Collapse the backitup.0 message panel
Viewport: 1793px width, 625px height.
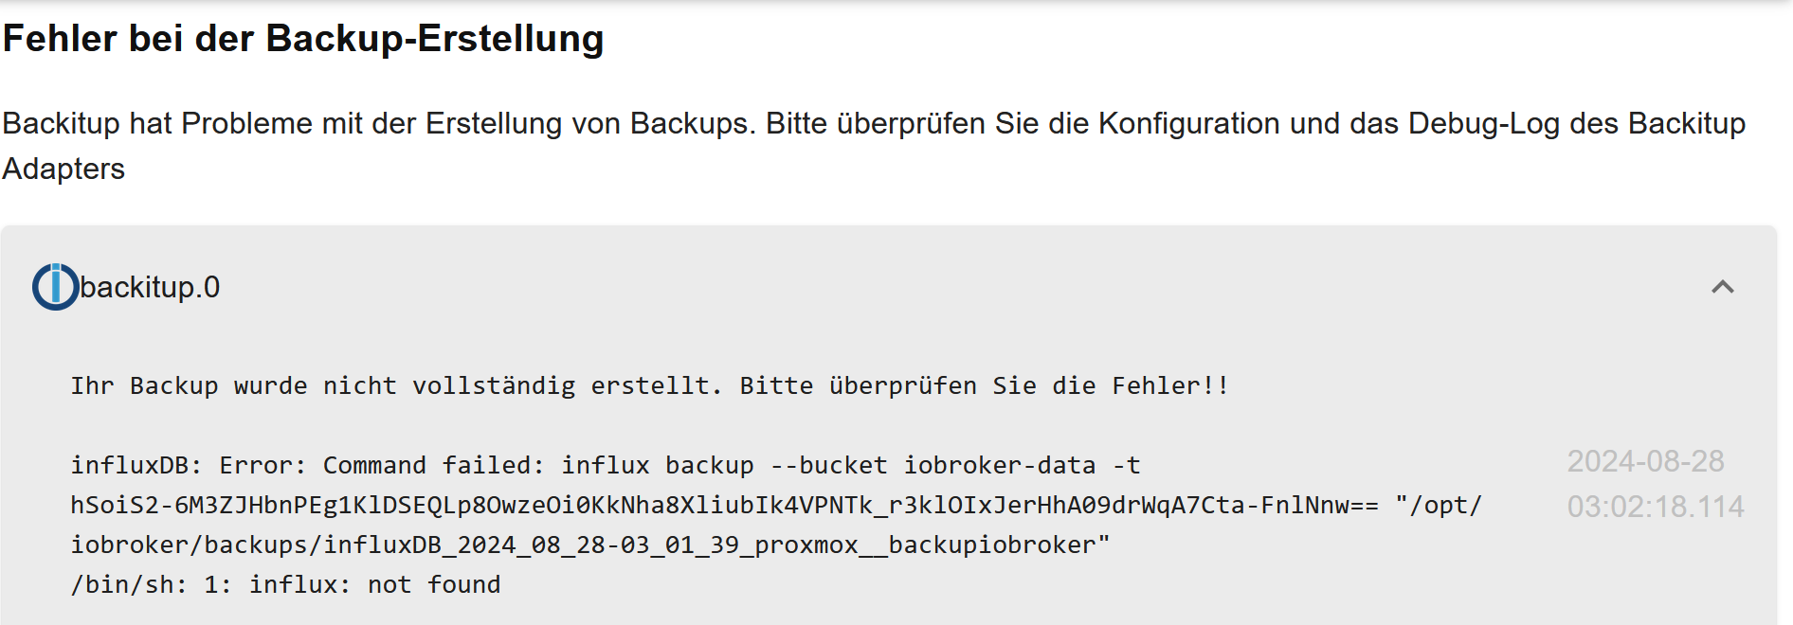tap(1723, 287)
